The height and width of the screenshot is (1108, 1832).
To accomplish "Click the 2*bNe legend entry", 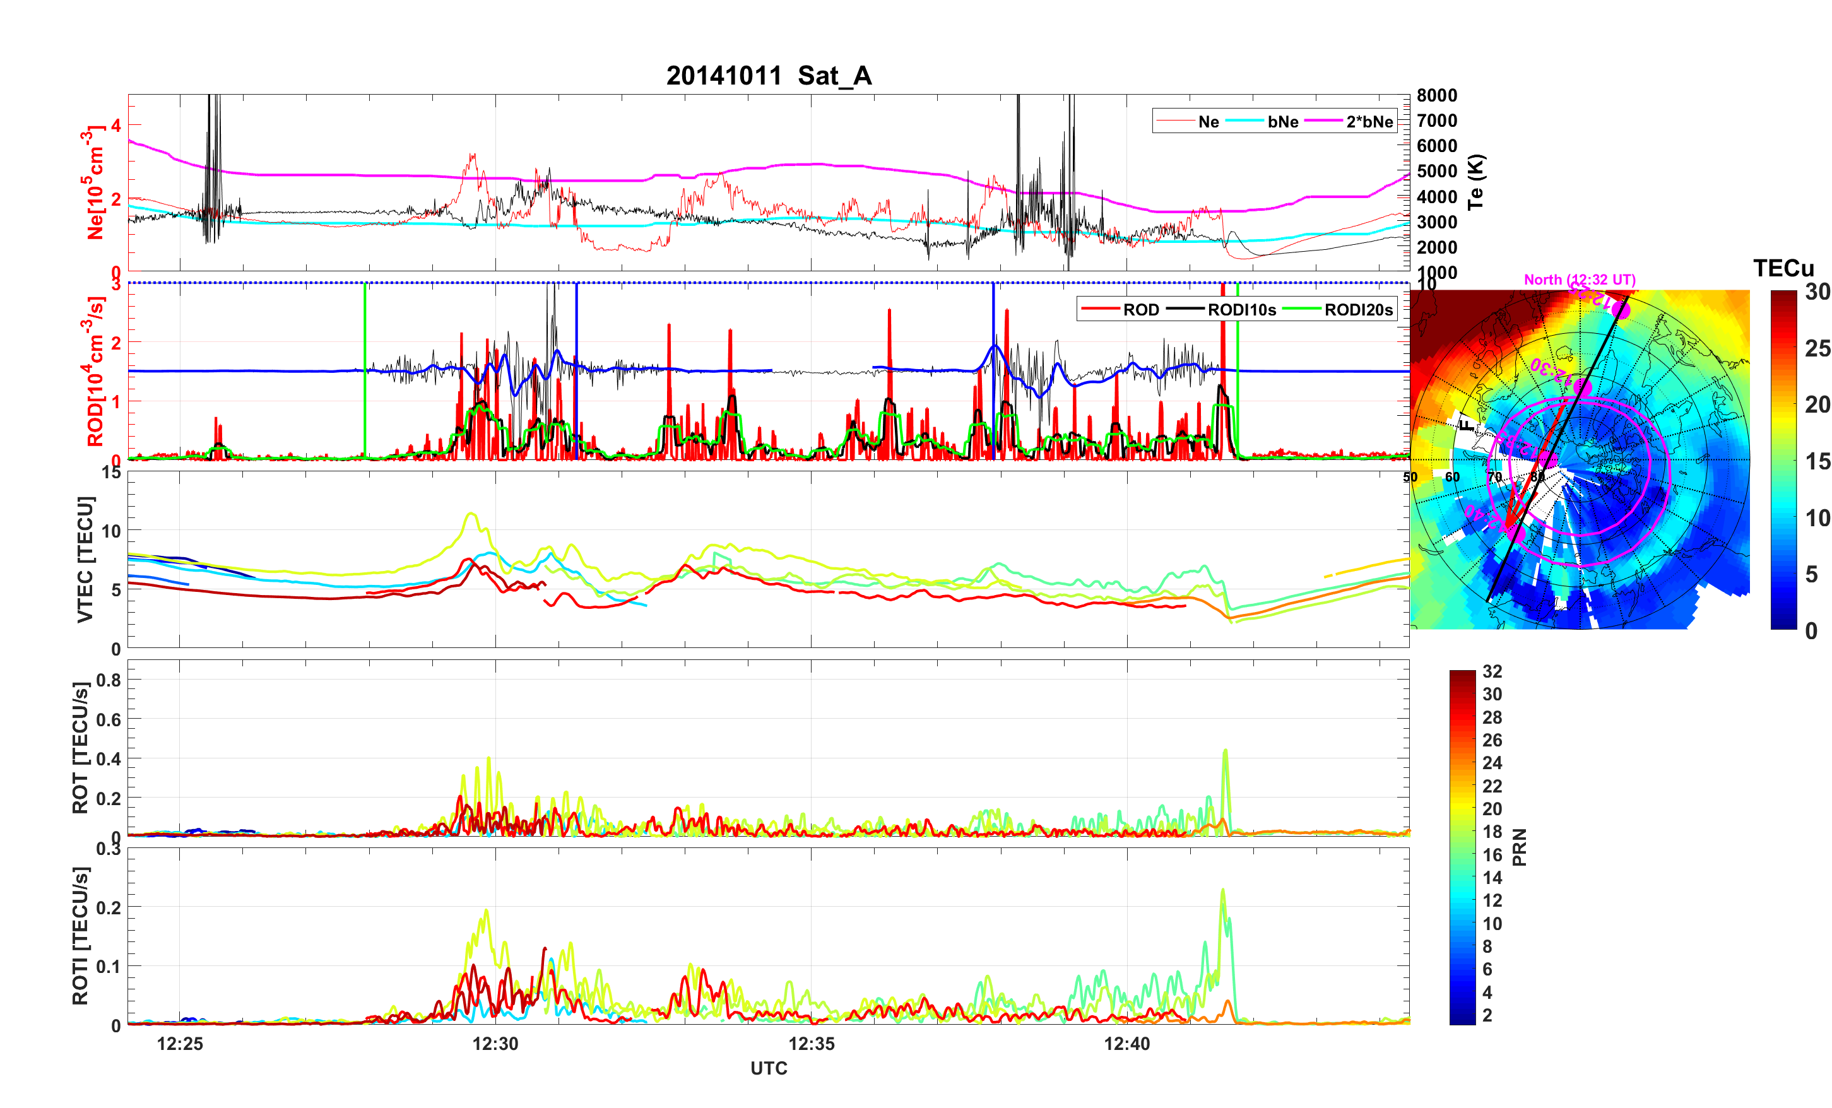I will click(x=1369, y=122).
